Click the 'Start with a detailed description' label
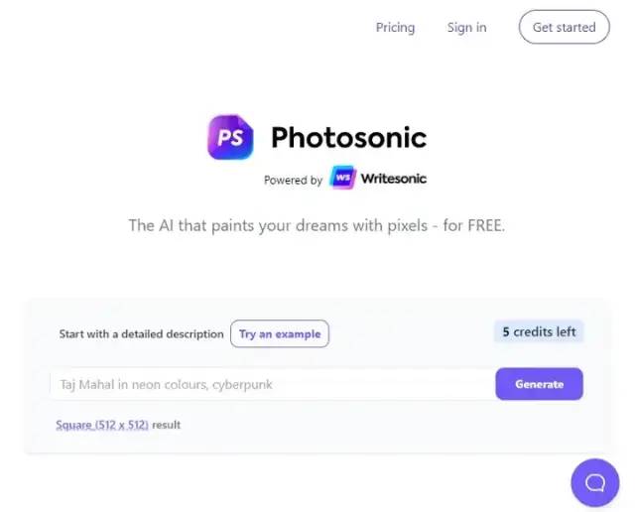The image size is (635, 512). coord(141,334)
